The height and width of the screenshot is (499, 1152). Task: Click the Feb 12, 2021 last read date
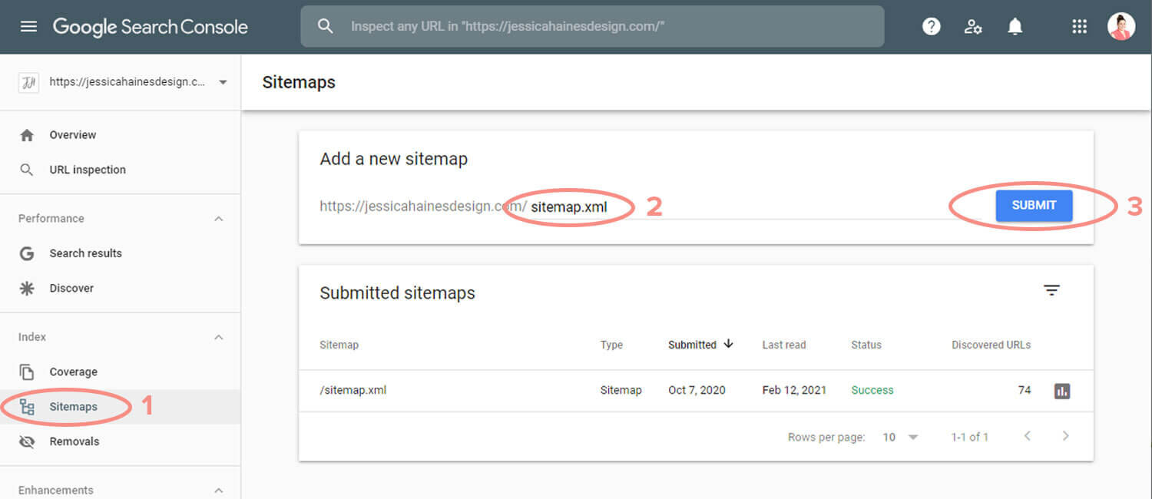[794, 390]
